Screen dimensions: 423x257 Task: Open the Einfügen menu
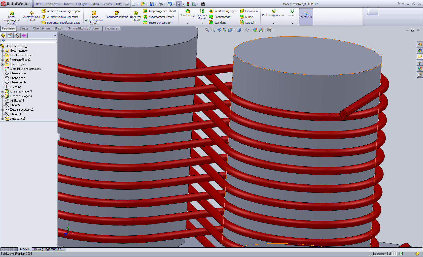point(82,4)
